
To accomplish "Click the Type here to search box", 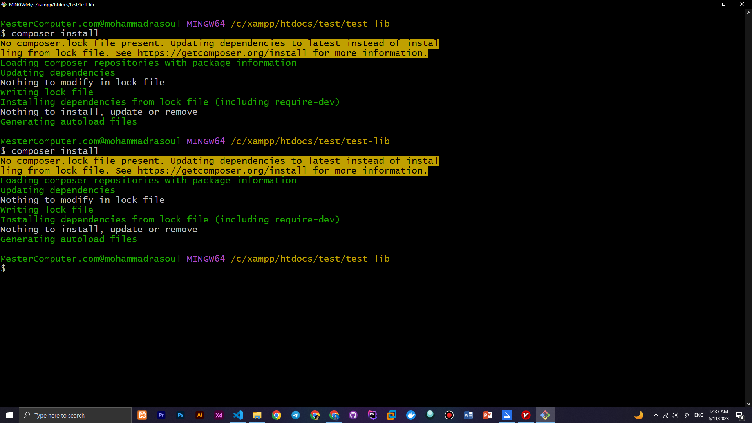I will pyautogui.click(x=75, y=415).
